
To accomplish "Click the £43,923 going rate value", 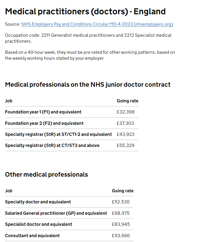I will coord(126,134).
